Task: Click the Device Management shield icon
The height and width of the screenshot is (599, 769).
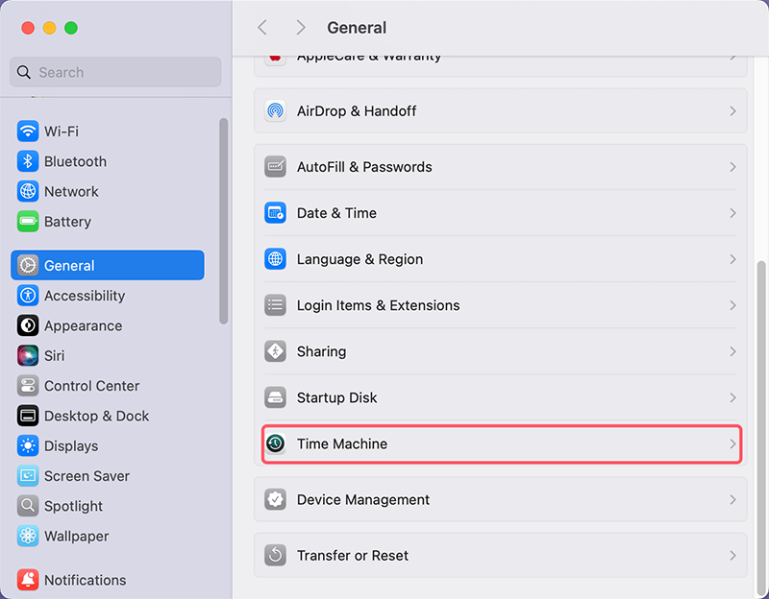Action: point(276,500)
